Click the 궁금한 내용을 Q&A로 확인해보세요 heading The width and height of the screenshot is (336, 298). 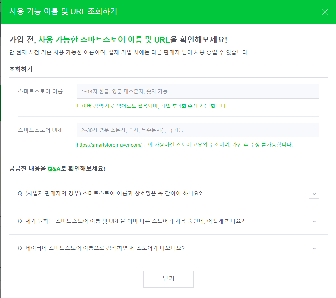pyautogui.click(x=57, y=169)
